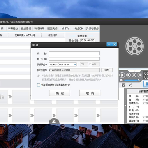Open the 视频大小 resolution dropdown
148x148 pixels.
63,65
